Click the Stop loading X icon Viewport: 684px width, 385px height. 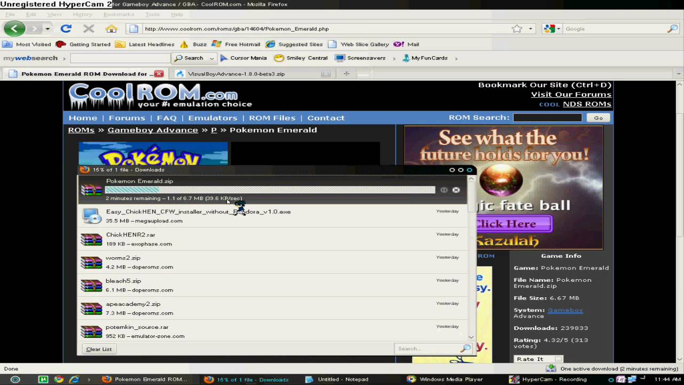(89, 29)
